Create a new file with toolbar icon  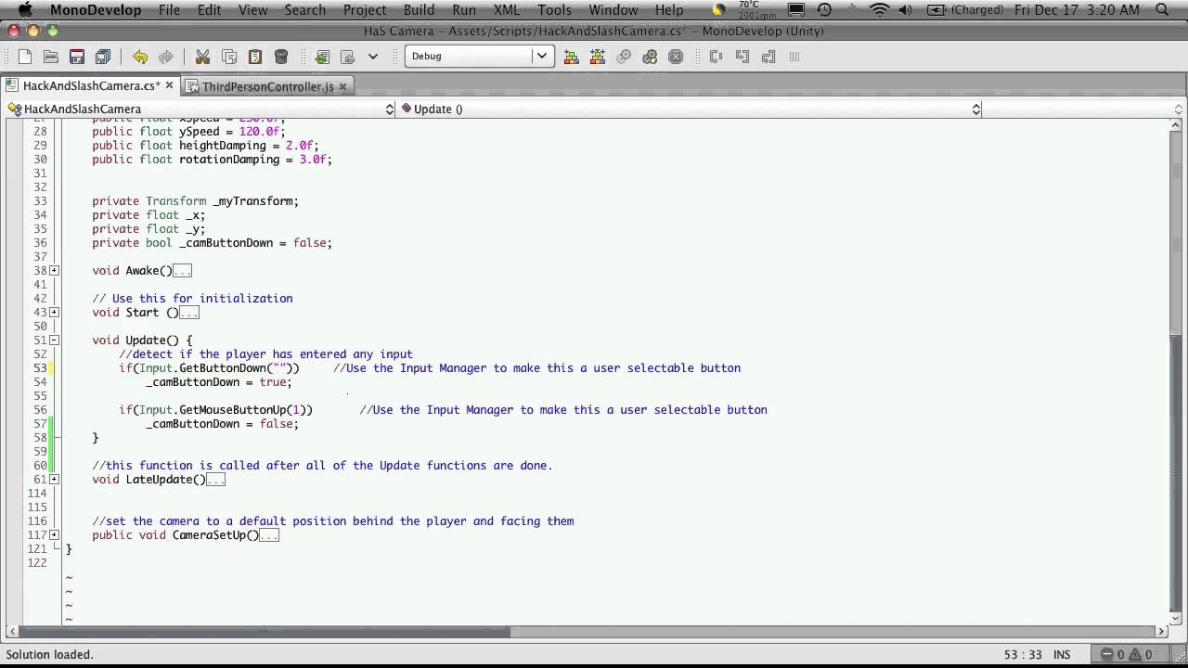(x=25, y=57)
